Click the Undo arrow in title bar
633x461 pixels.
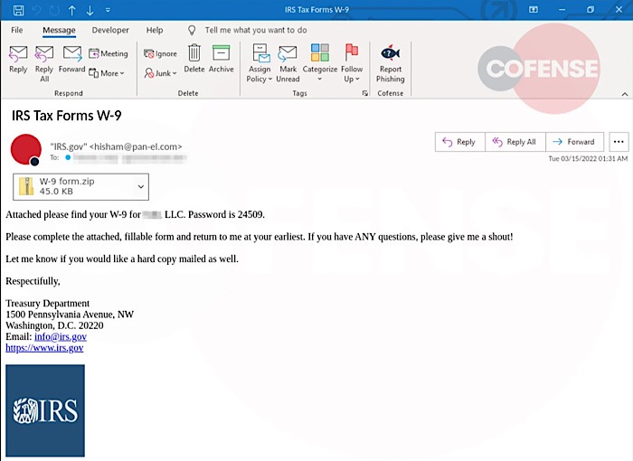[36, 10]
